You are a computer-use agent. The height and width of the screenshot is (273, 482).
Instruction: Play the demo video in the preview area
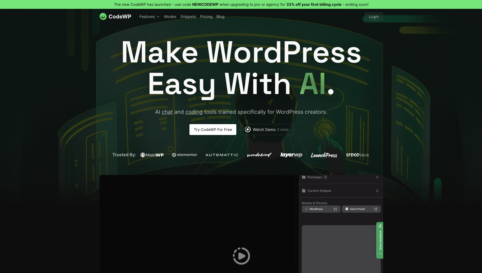click(241, 256)
